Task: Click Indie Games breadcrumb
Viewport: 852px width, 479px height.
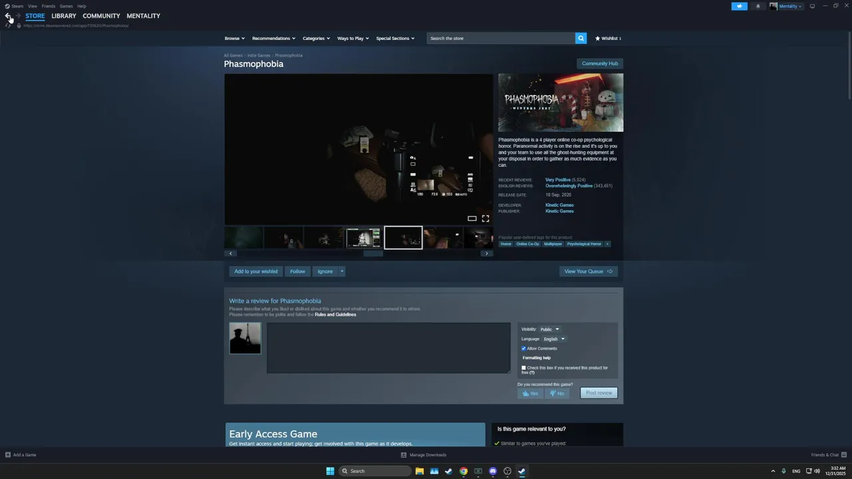Action: (x=259, y=55)
